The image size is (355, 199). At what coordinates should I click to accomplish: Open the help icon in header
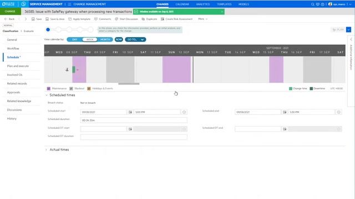(x=322, y=4)
